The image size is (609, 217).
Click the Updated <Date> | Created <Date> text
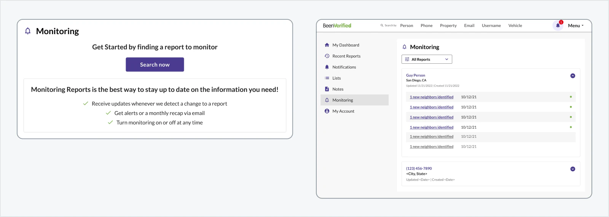click(x=430, y=179)
